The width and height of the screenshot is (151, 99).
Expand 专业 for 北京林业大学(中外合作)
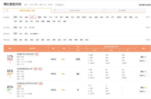[64, 90]
